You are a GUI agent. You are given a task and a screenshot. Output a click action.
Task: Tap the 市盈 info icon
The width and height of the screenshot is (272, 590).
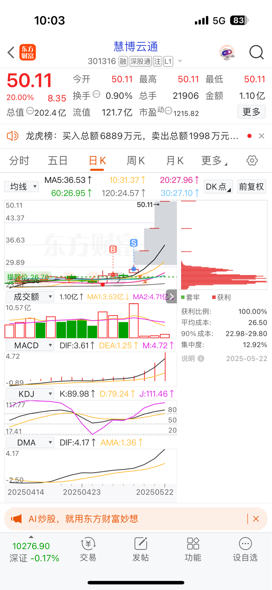coord(168,111)
